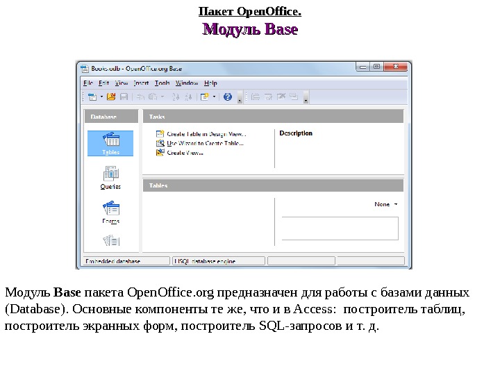Minimize the OpenOffice Base window
This screenshot has width=500, height=375.
coord(363,67)
